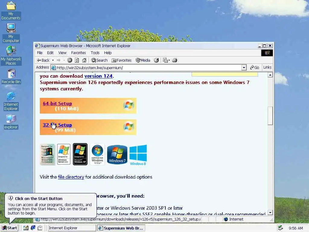309x232 pixels.
Task: Expand the Address bar dropdown list
Action: [244, 68]
